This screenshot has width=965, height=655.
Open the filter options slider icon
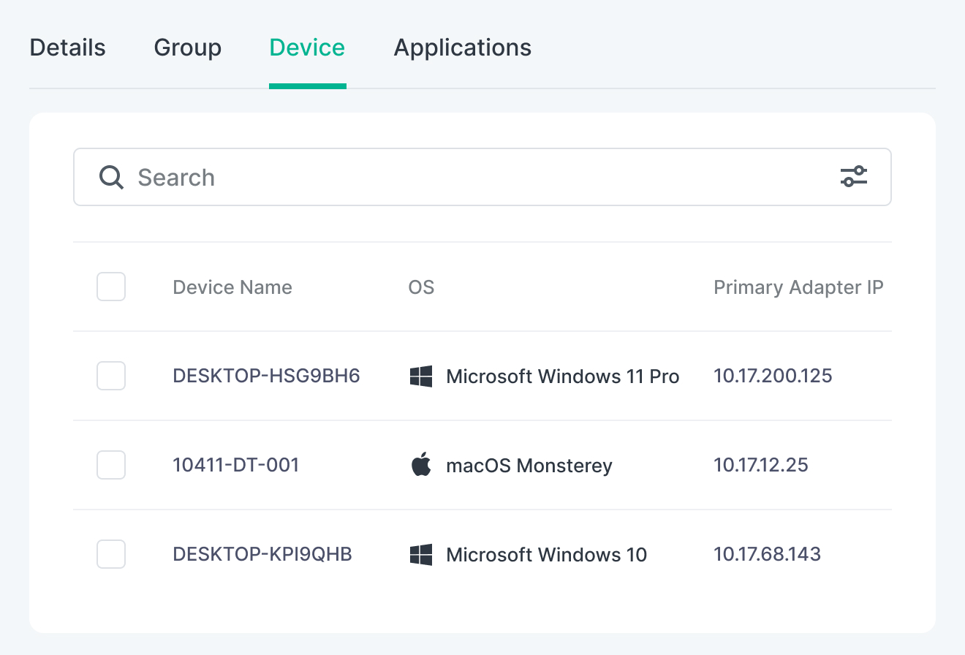853,176
